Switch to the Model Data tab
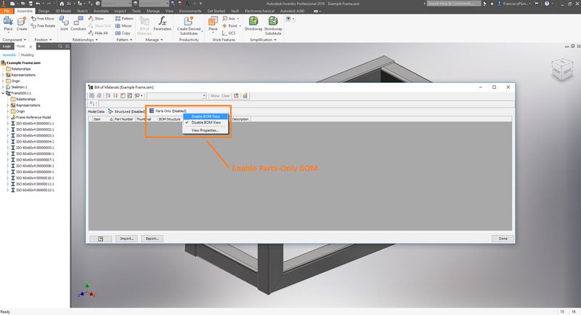 tap(96, 111)
